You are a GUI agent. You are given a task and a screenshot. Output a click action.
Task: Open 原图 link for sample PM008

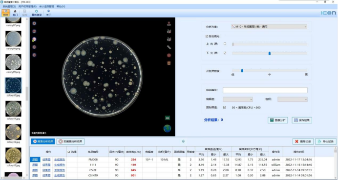tap(35, 160)
